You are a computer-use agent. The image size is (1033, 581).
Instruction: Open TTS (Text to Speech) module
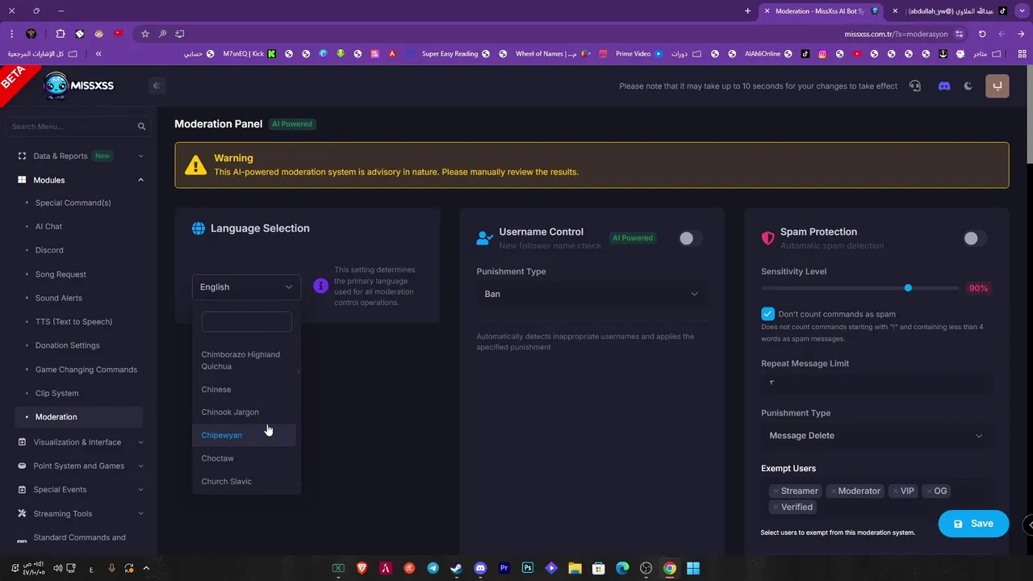pos(73,321)
